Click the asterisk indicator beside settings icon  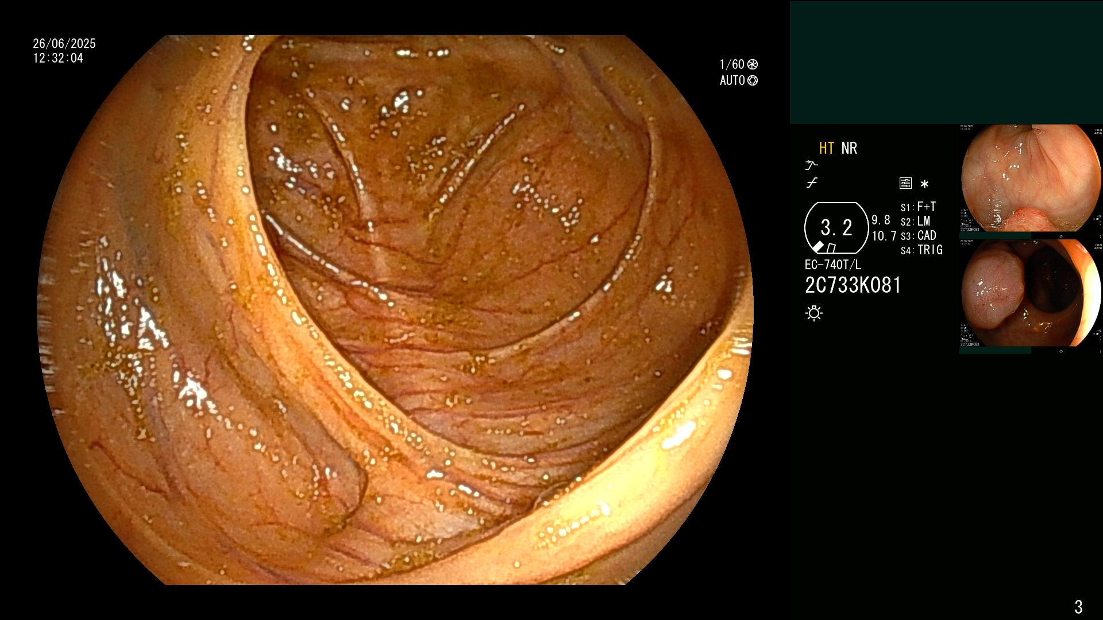pos(924,184)
